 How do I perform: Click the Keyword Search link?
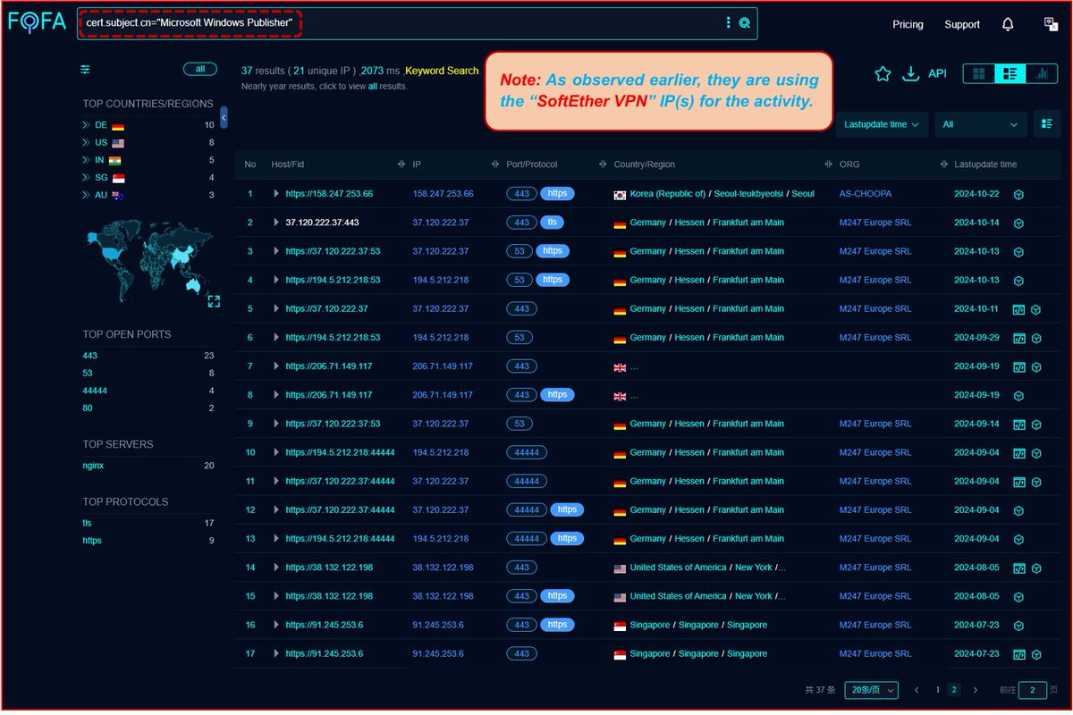tap(442, 71)
